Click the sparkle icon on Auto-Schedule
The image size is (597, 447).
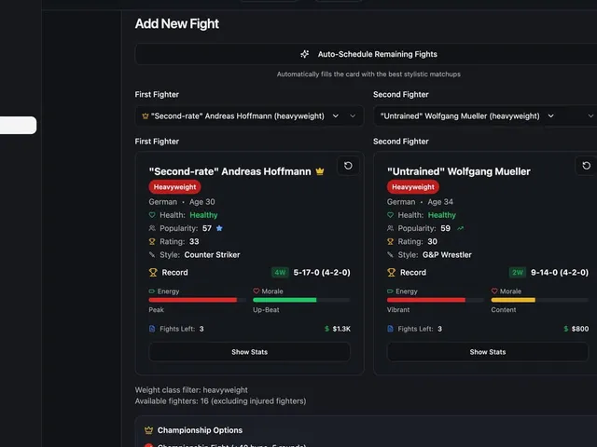coord(305,54)
